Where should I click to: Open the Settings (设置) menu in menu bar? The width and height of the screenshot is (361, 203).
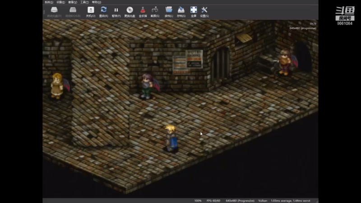point(61,2)
